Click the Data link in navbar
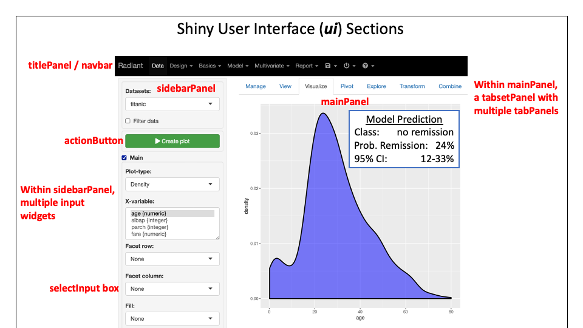 click(x=158, y=66)
